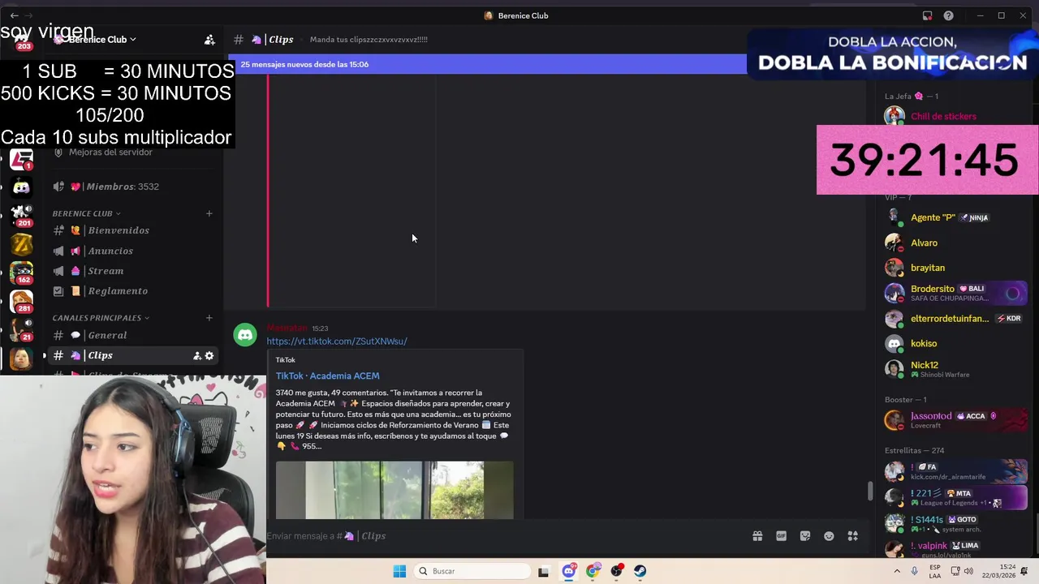The height and width of the screenshot is (584, 1039).
Task: Go forward with the right arrow
Action: 30,15
